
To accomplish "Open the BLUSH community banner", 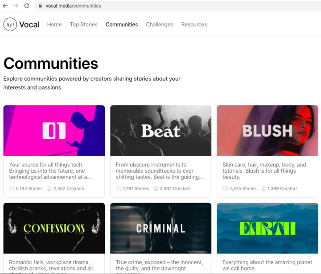I will [267, 131].
